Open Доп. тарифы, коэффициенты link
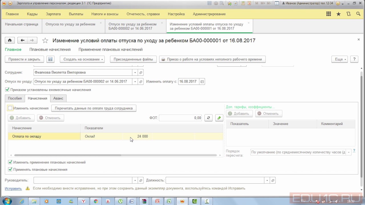 [x=250, y=107]
